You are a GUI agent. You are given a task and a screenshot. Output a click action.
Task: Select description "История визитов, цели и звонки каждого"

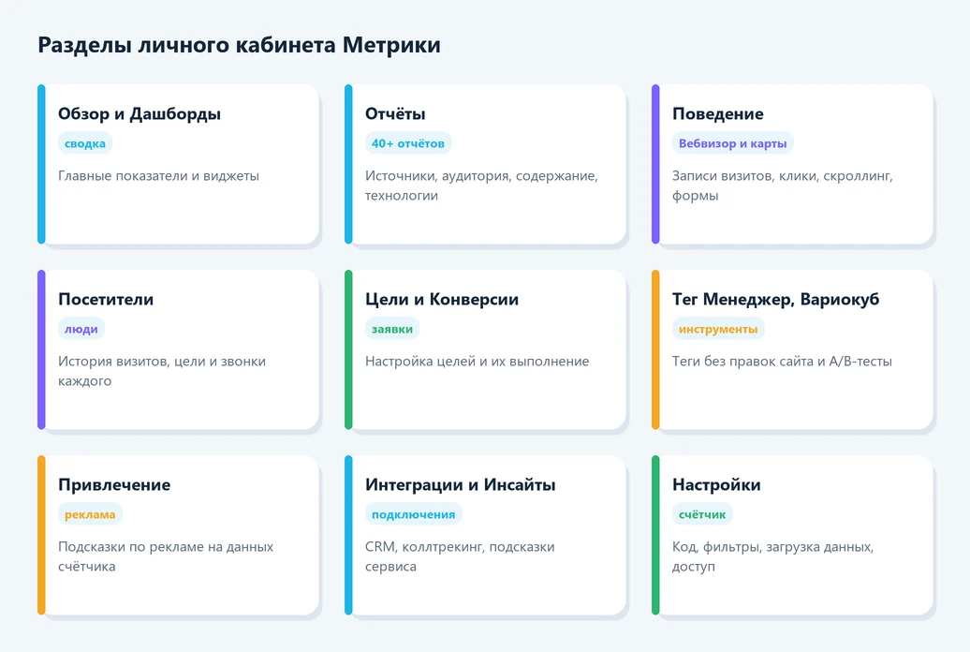point(162,371)
